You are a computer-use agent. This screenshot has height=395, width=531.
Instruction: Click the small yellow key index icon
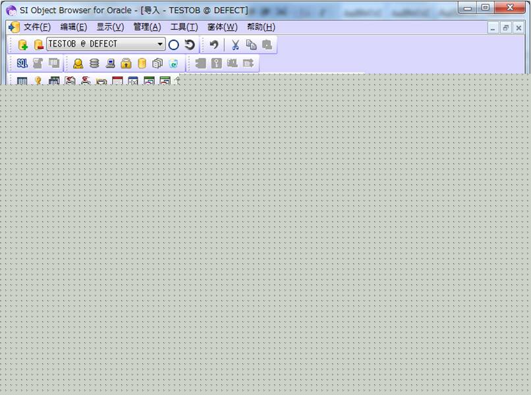pyautogui.click(x=38, y=80)
